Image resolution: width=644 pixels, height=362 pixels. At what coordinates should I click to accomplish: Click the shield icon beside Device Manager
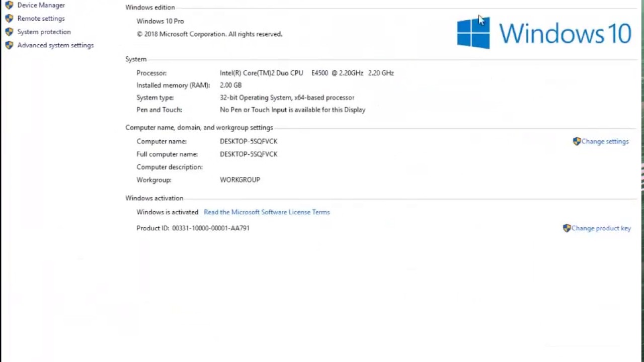click(9, 5)
